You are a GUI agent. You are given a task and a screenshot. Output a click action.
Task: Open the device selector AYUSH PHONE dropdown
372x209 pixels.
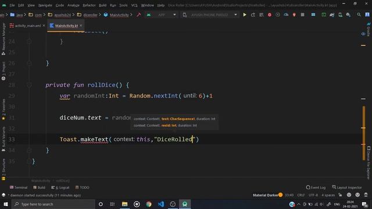pos(210,15)
